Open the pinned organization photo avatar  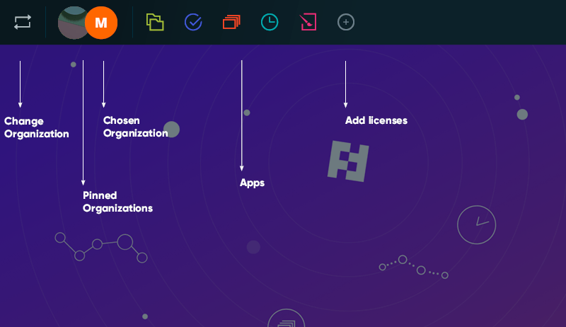[x=72, y=23]
